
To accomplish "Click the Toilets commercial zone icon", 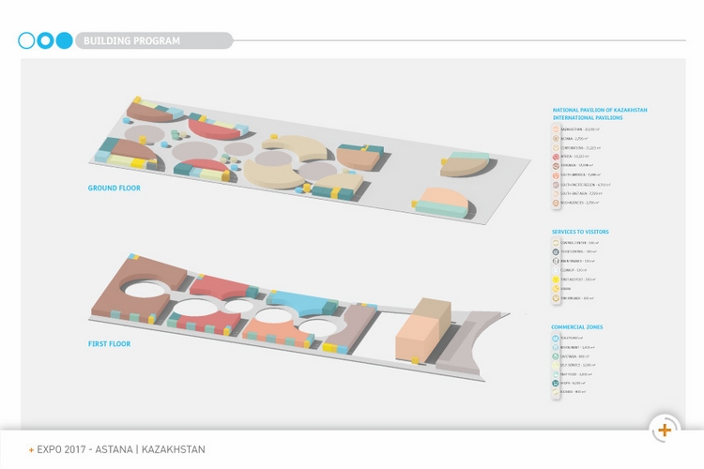I will tap(556, 338).
